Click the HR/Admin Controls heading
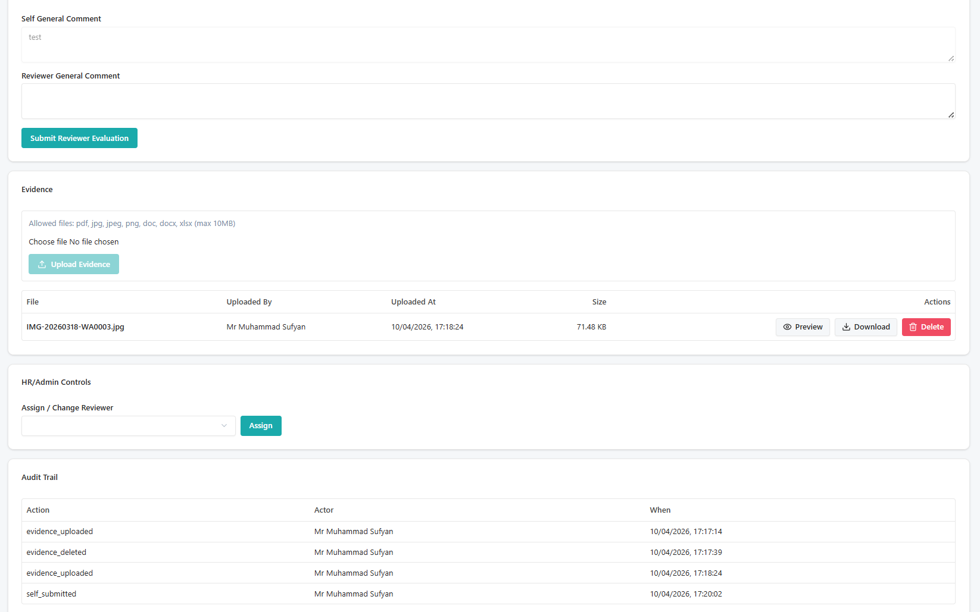980x612 pixels. click(56, 382)
